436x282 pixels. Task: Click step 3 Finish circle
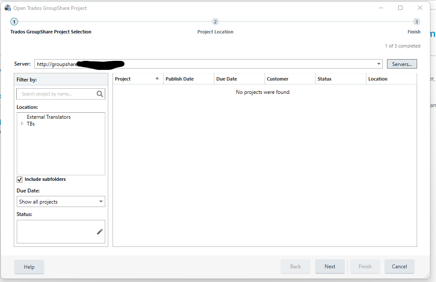pos(416,22)
